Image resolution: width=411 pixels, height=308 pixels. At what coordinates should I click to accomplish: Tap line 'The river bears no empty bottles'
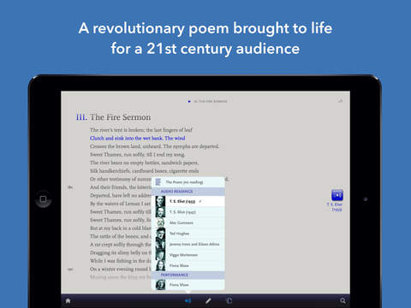coord(144,163)
